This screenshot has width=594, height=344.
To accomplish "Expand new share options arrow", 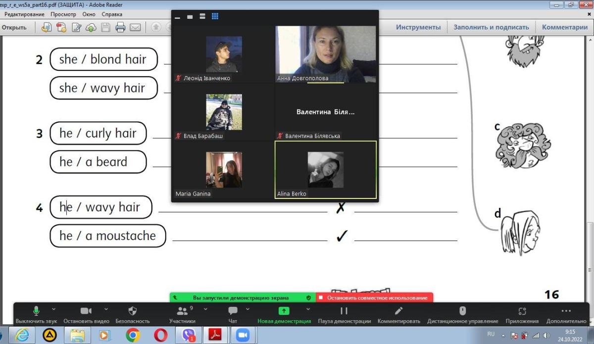I will pos(308,309).
